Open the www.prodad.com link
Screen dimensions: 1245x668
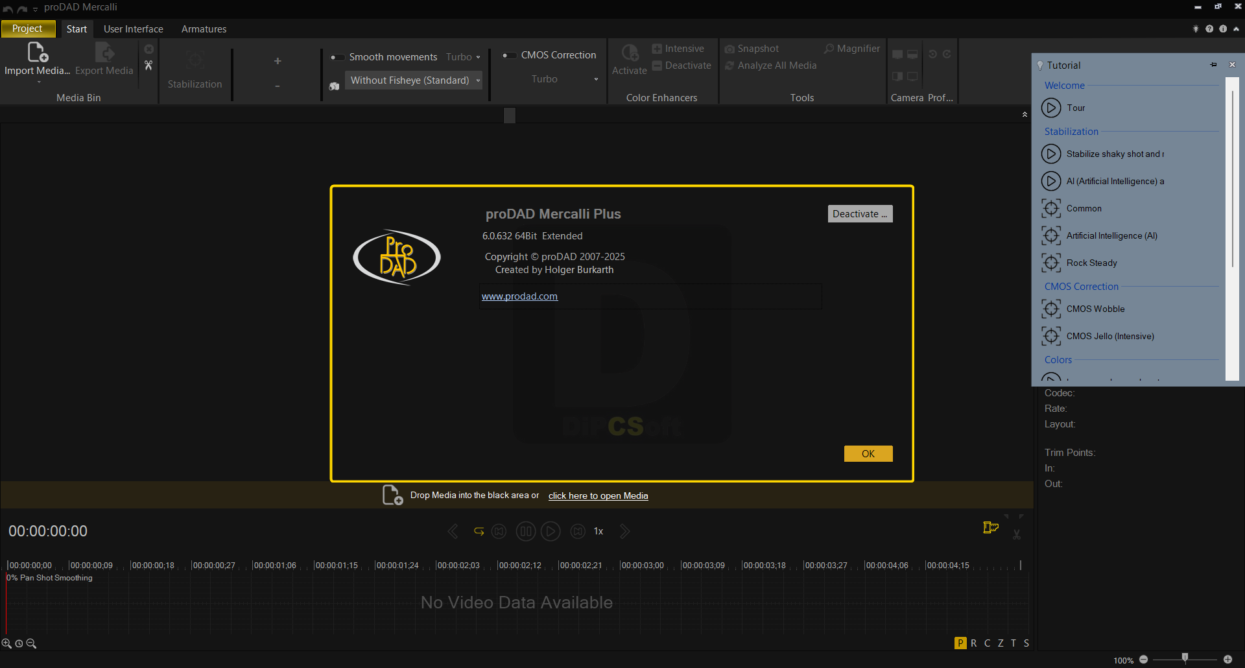[x=519, y=296]
